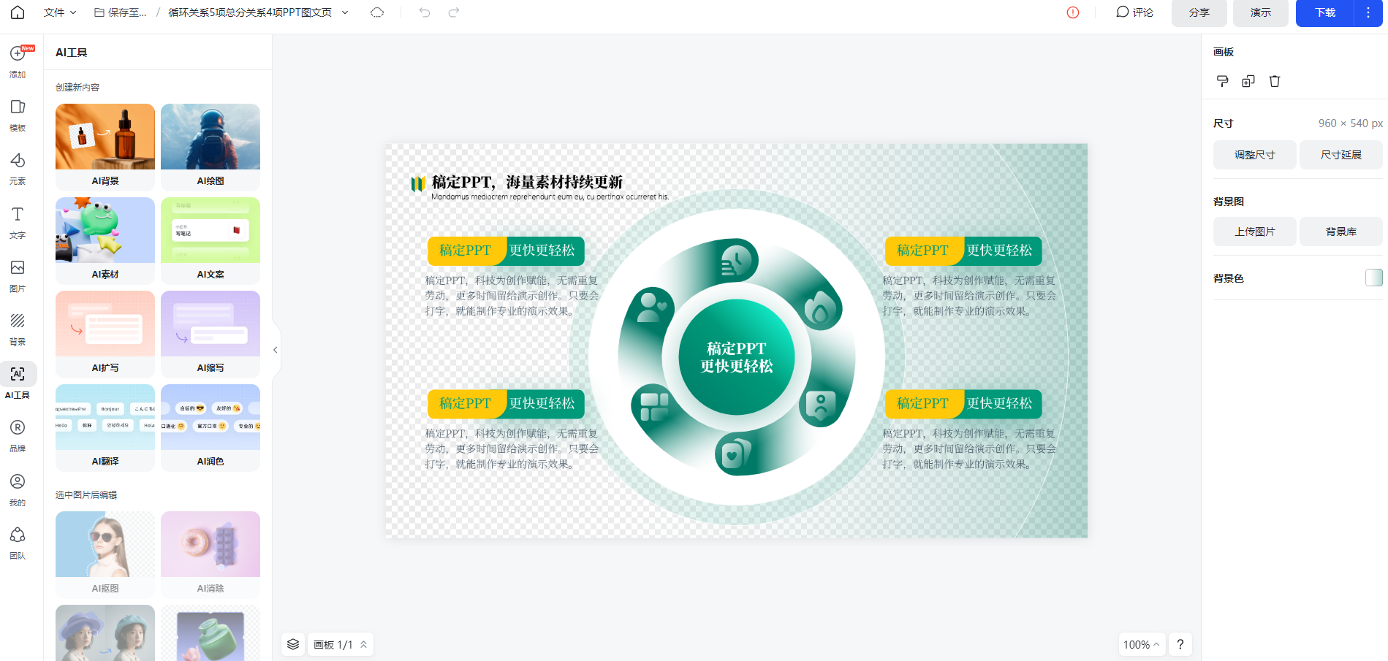Screen dimensions: 1388x661
Task: Select the top-left yellow 稿定PPT label
Action: click(466, 251)
